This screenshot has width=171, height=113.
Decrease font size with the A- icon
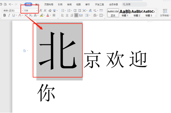pyautogui.click(x=45, y=11)
